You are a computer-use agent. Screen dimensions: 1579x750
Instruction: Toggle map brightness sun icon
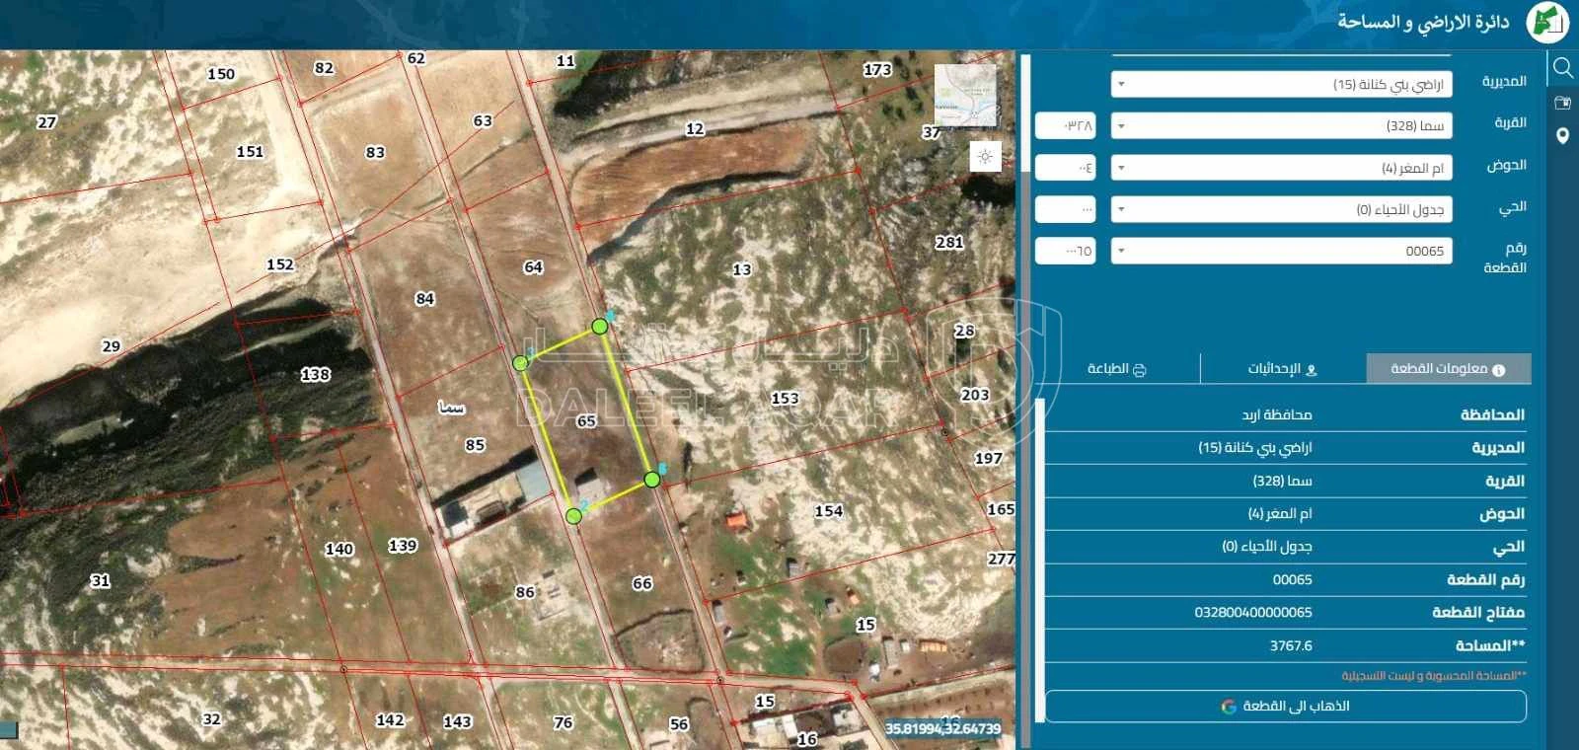point(985,157)
